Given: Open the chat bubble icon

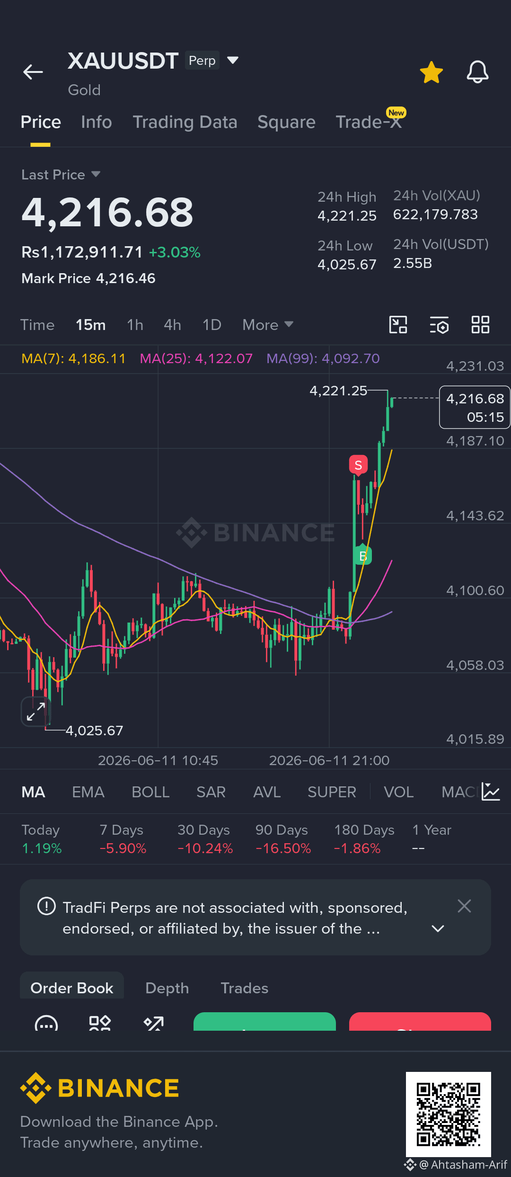Looking at the screenshot, I should coord(46,1023).
